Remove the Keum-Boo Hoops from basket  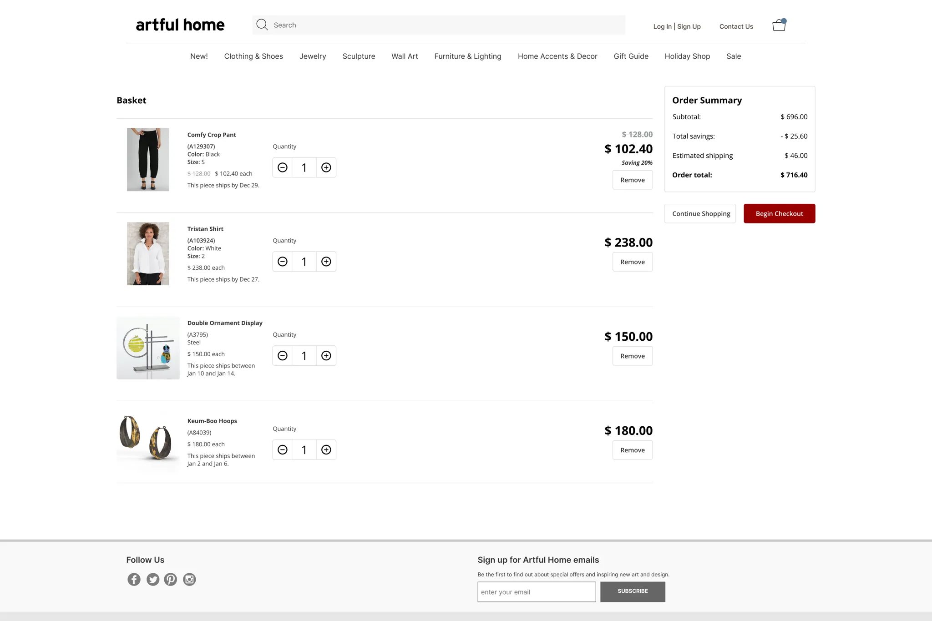(632, 450)
